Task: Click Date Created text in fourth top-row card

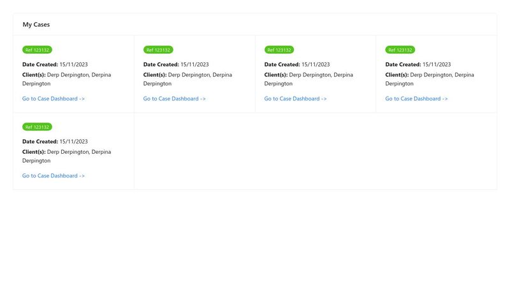Action: [418, 64]
